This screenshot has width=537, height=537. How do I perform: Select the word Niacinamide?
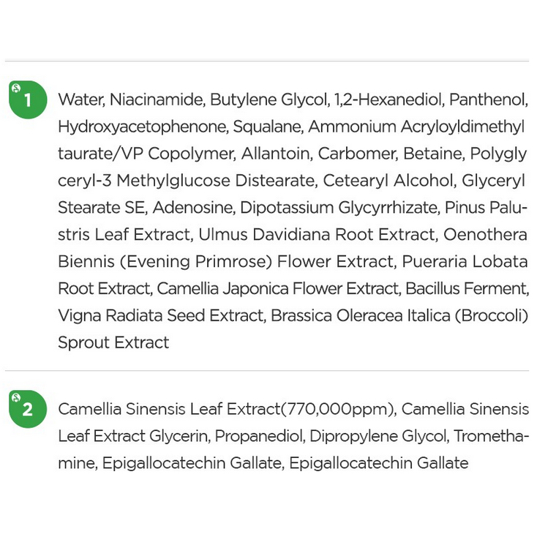[157, 99]
